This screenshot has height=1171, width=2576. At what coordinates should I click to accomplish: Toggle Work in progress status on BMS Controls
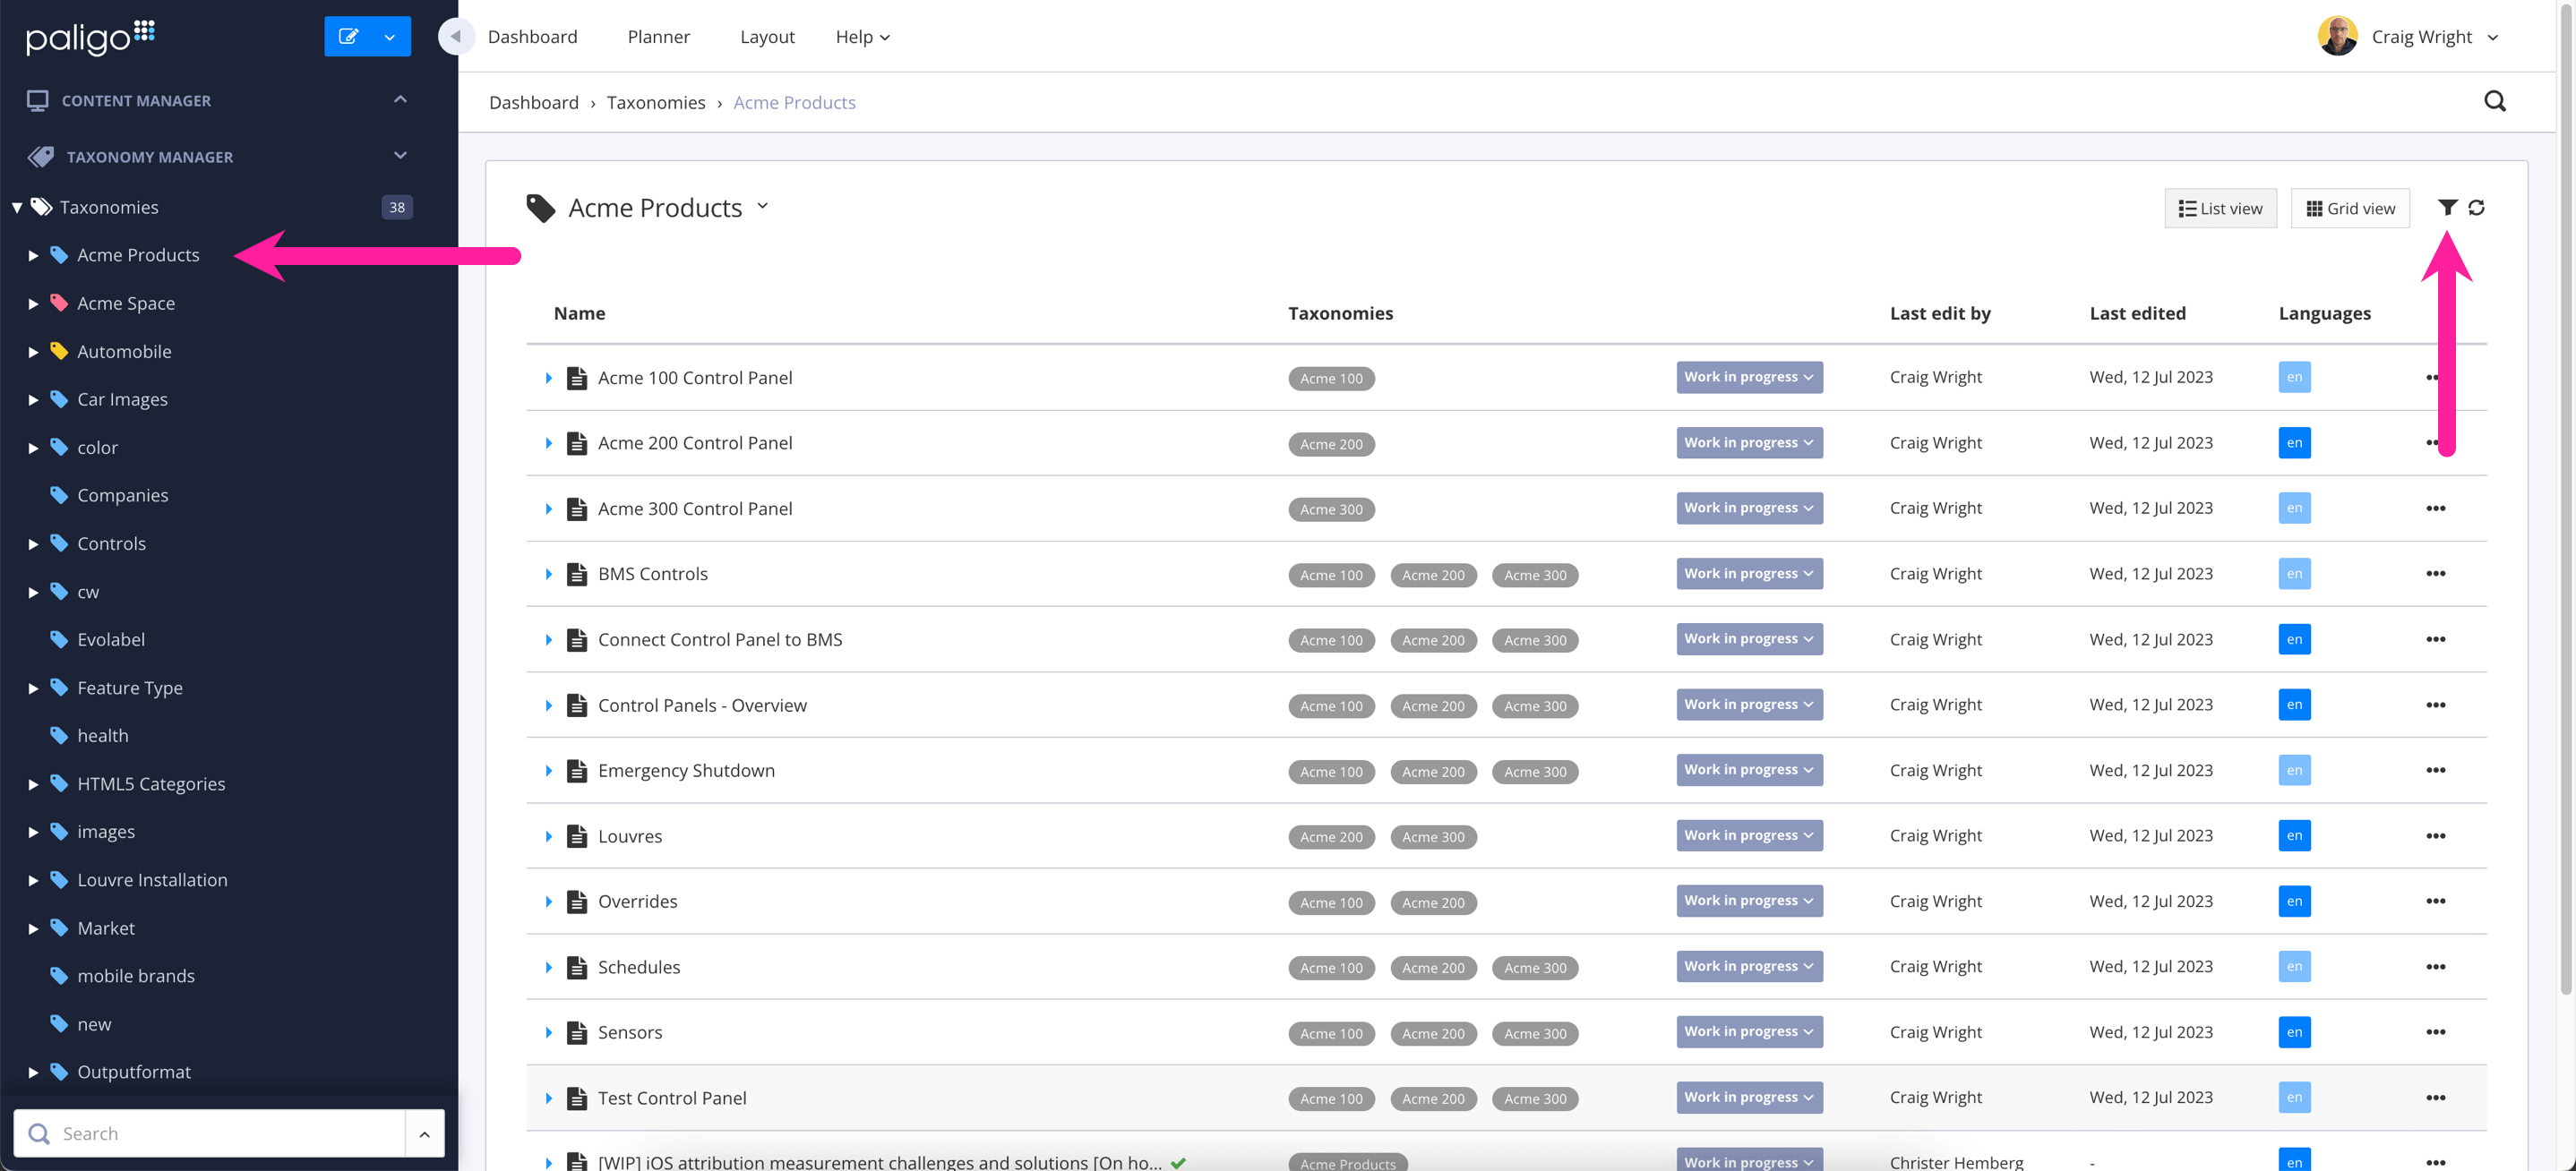1748,573
